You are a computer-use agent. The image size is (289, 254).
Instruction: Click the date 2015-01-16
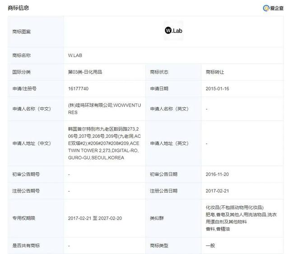pos(217,89)
